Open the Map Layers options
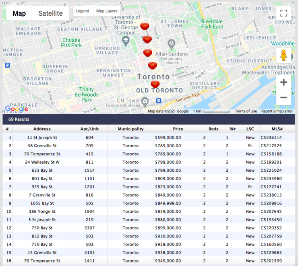The width and height of the screenshot is (298, 266). tap(107, 11)
